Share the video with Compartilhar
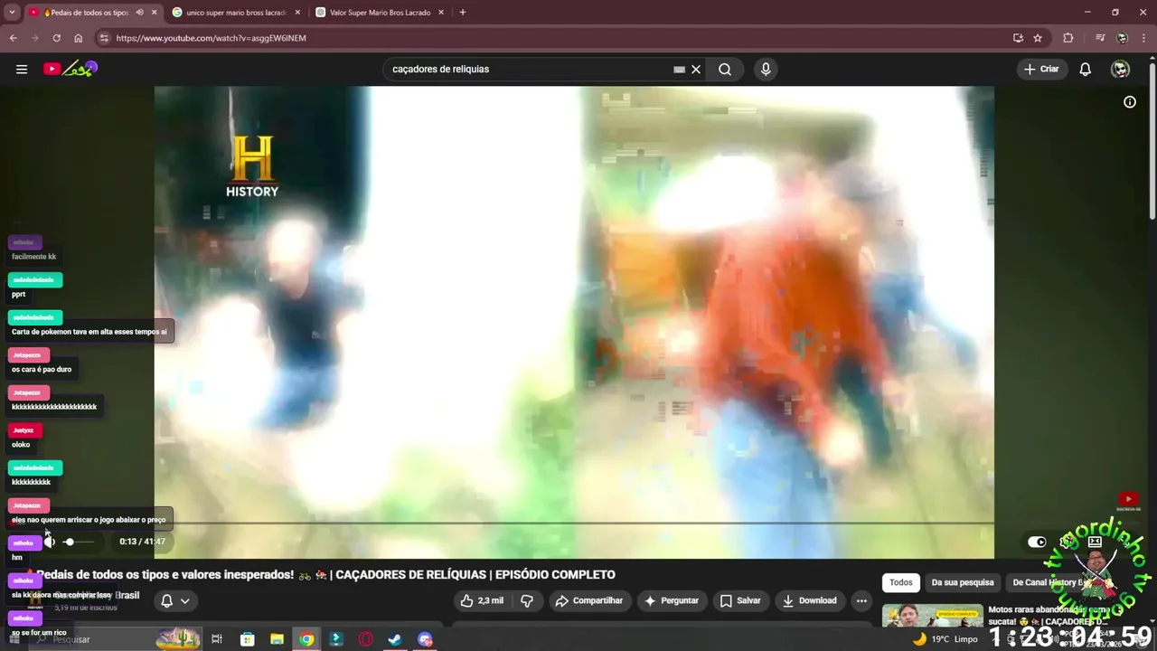The image size is (1157, 651). click(588, 600)
